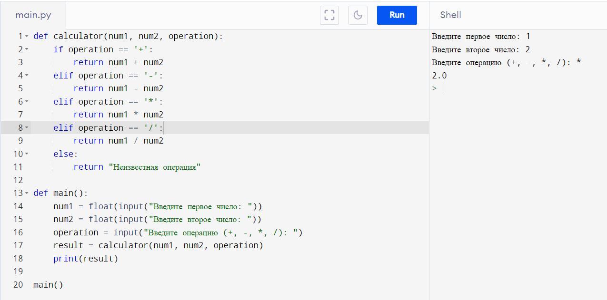607x300 pixels.
Task: Click the fullscreen editor icon
Action: point(329,15)
